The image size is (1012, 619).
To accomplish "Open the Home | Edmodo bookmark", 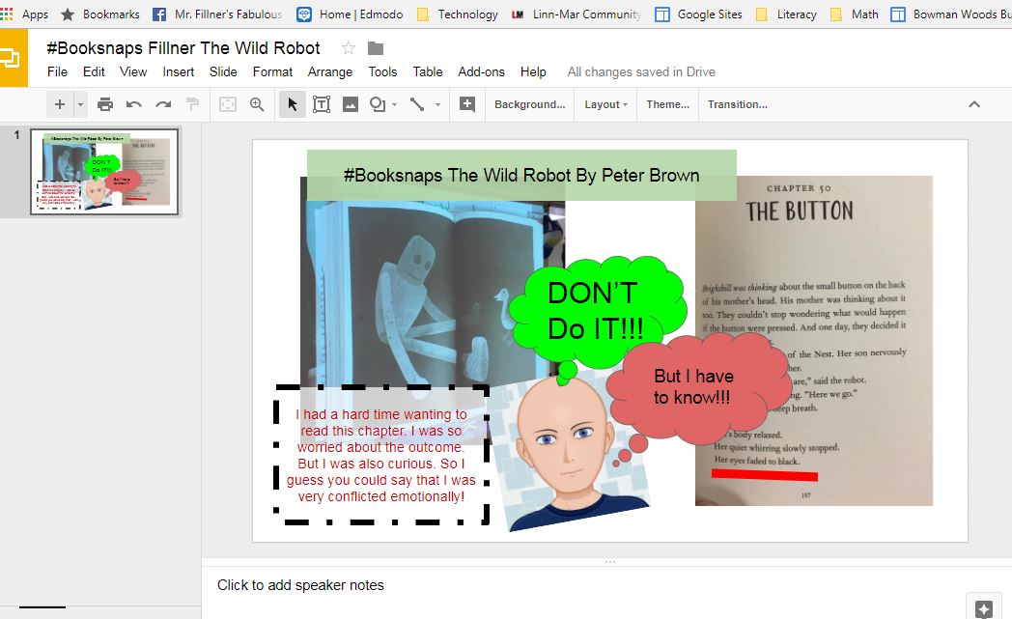I will click(x=350, y=14).
